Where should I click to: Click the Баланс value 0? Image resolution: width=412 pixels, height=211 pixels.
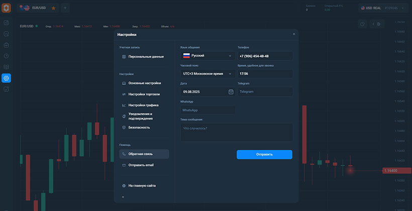307,10
